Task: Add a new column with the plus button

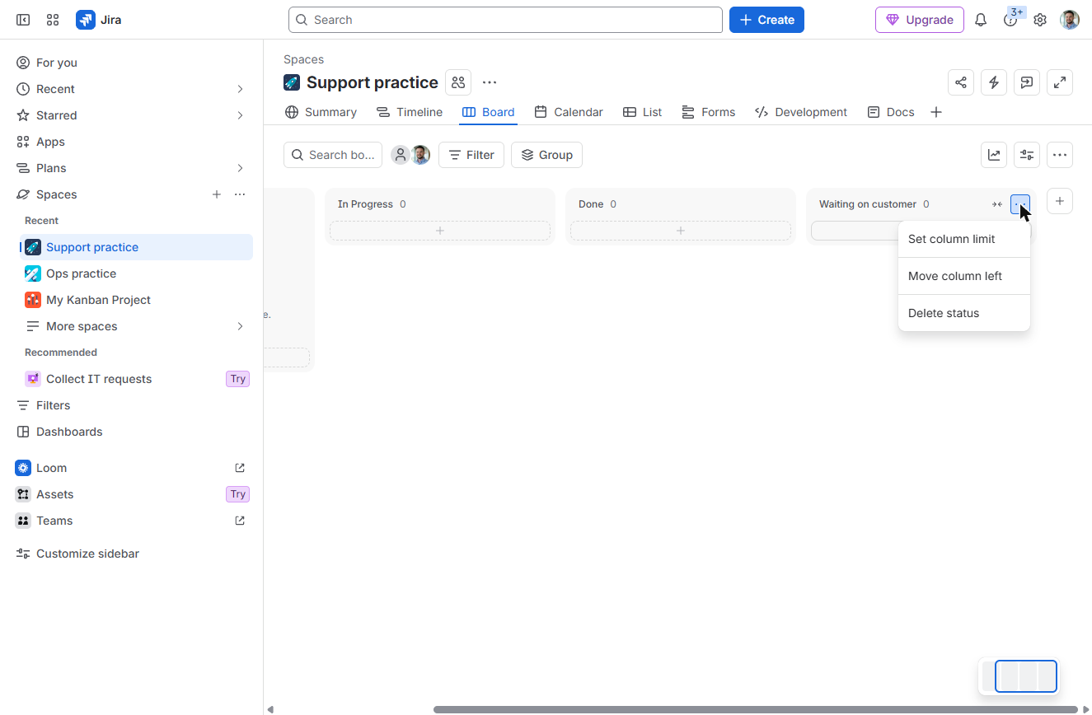Action: (1060, 201)
